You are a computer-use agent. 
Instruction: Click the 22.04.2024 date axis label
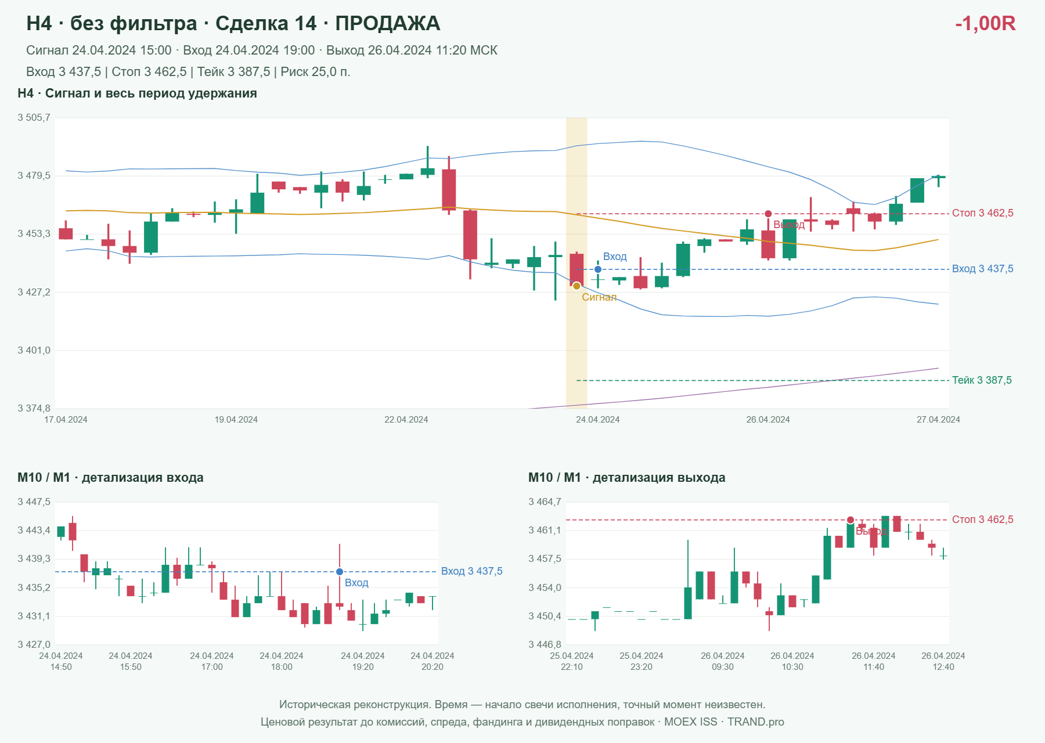click(406, 420)
